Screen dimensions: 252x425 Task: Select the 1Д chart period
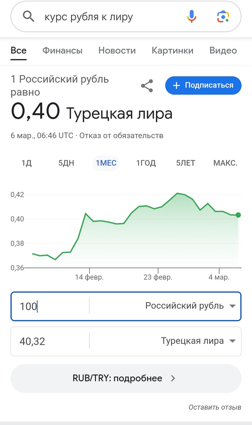click(x=26, y=163)
